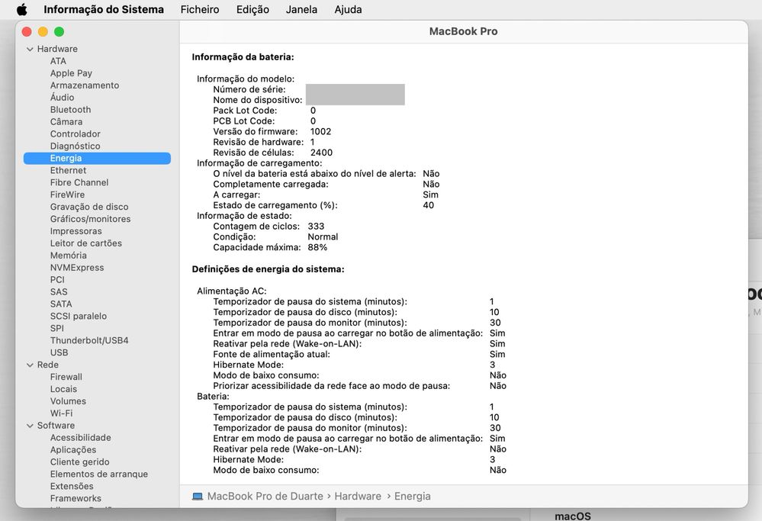Select Frameworks under Software
This screenshot has height=521, width=762.
tap(76, 498)
